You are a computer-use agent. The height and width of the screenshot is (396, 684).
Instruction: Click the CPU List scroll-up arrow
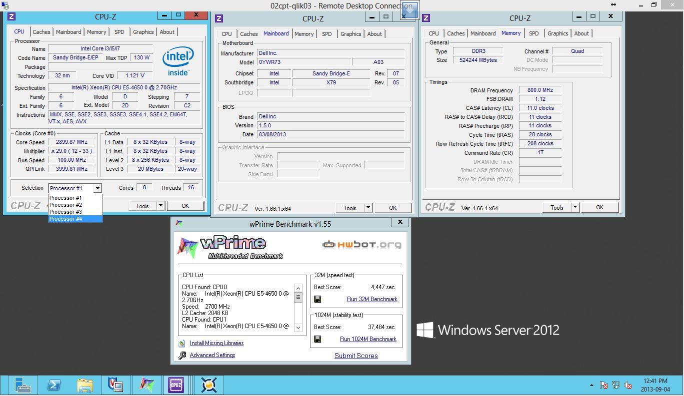click(298, 288)
